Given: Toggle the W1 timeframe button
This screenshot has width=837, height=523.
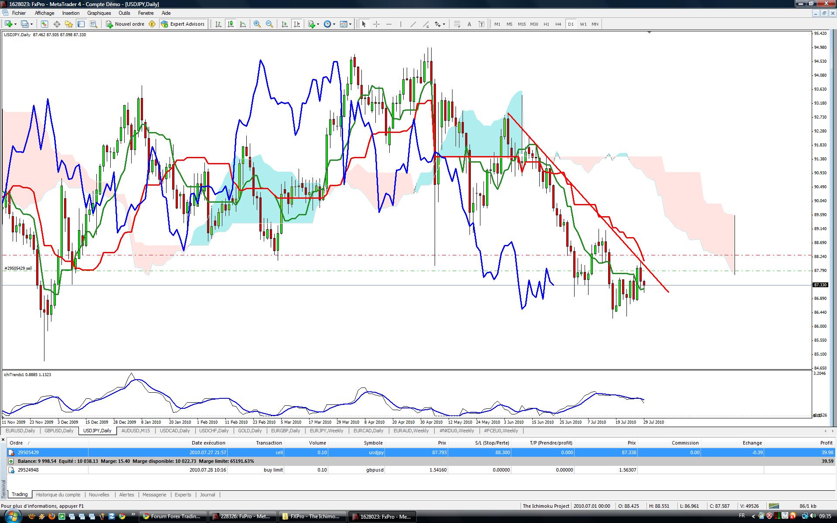Looking at the screenshot, I should pyautogui.click(x=583, y=24).
